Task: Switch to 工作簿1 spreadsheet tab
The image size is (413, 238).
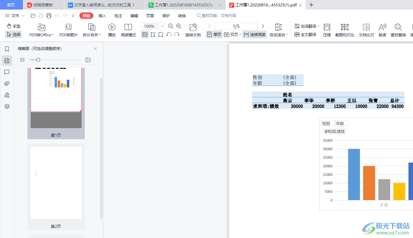Action: 185,5
